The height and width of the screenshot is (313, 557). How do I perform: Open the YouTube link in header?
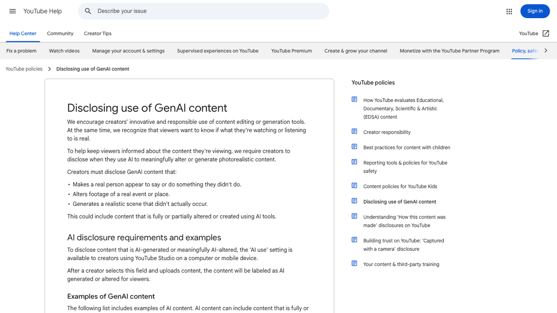point(529,33)
